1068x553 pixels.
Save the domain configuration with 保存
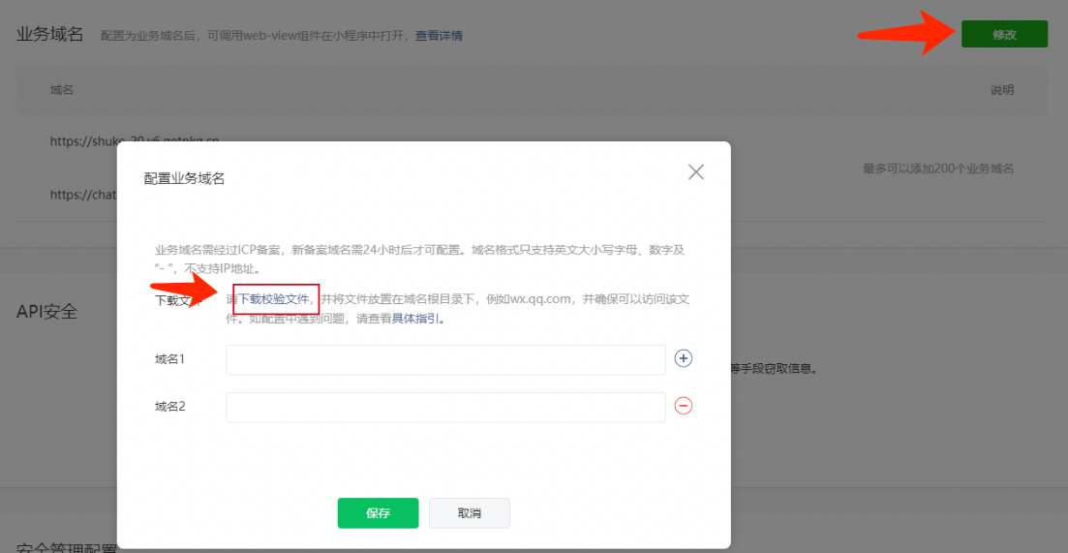click(378, 513)
